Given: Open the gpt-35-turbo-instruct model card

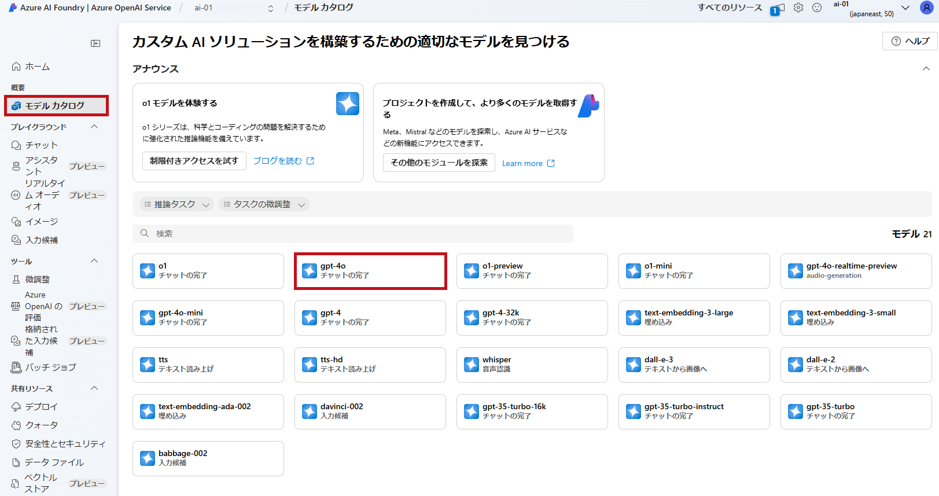Looking at the screenshot, I should click(x=694, y=412).
